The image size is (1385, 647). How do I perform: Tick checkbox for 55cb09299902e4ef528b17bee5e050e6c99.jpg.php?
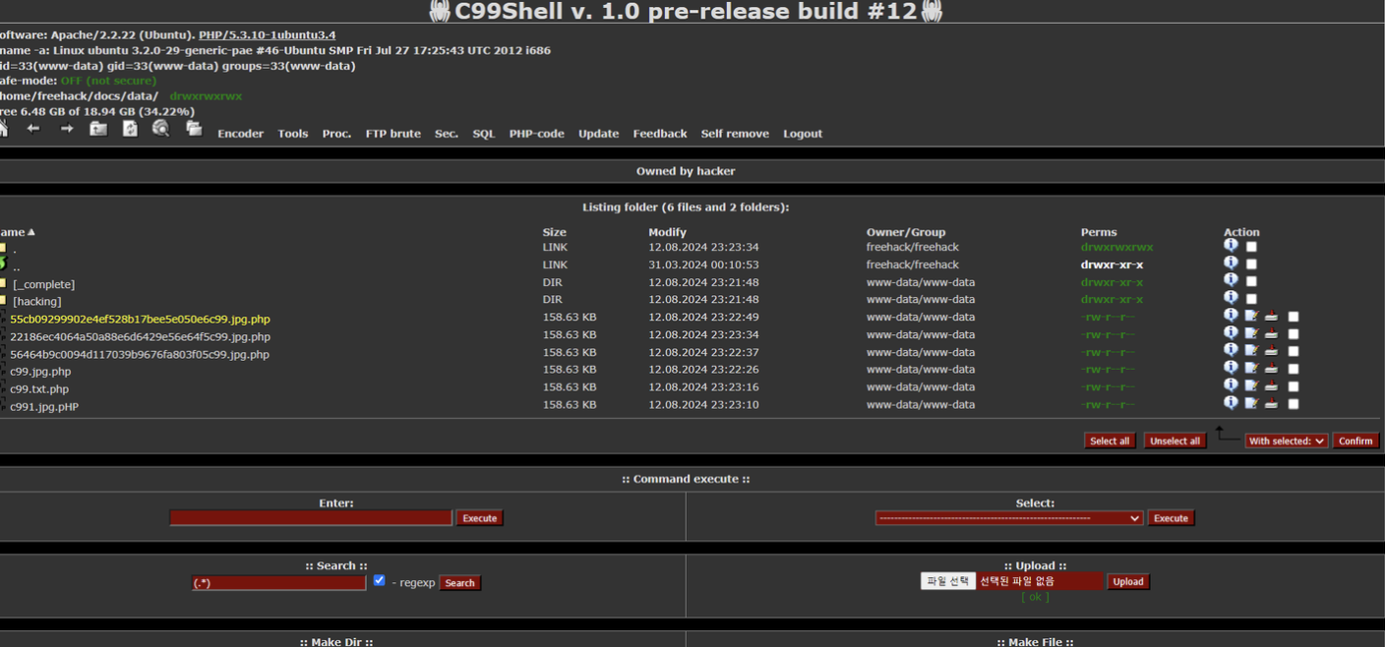point(1294,317)
